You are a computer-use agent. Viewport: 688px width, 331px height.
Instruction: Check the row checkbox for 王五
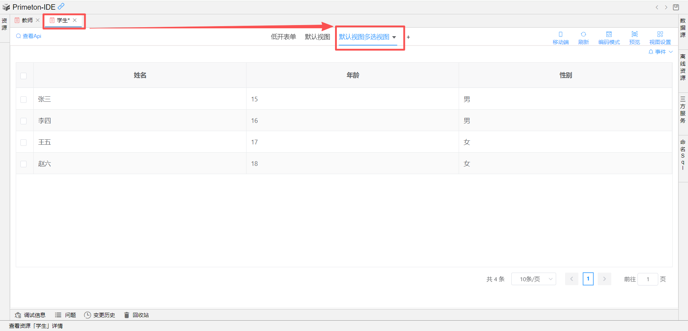pyautogui.click(x=24, y=143)
